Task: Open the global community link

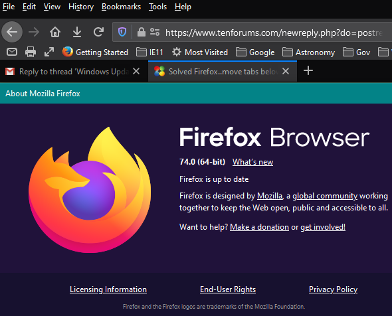Action: [x=325, y=196]
